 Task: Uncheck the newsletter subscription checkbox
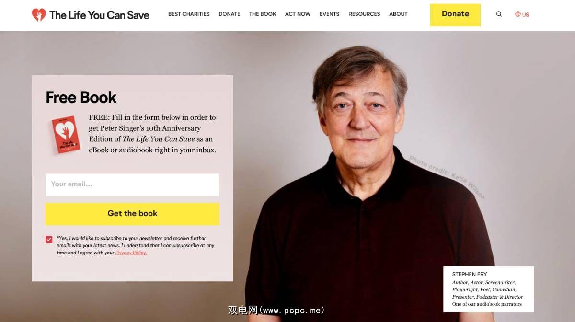click(x=49, y=240)
